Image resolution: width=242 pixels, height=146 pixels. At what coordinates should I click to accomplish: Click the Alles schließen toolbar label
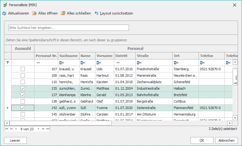[79, 13]
